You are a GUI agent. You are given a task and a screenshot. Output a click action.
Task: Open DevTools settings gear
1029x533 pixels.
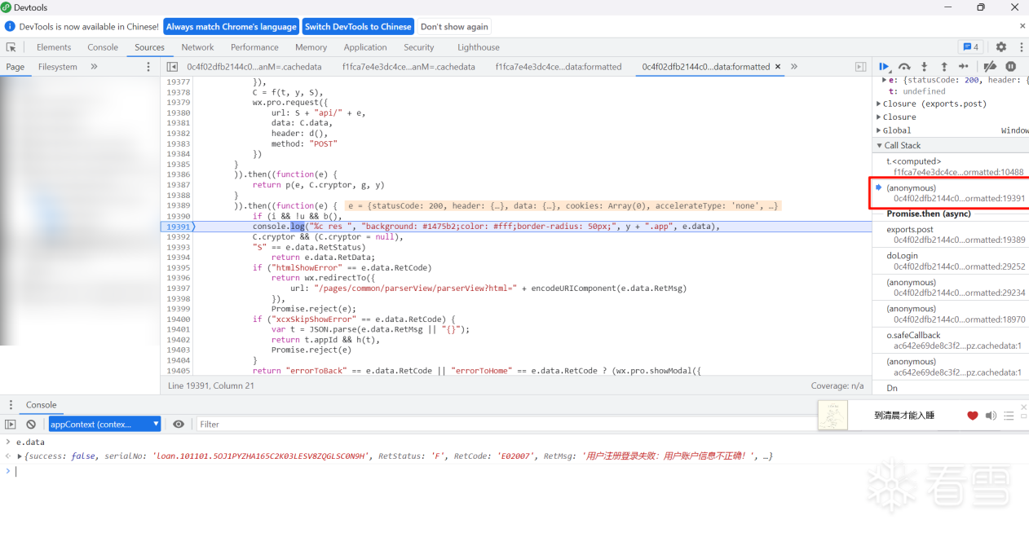tap(1001, 47)
